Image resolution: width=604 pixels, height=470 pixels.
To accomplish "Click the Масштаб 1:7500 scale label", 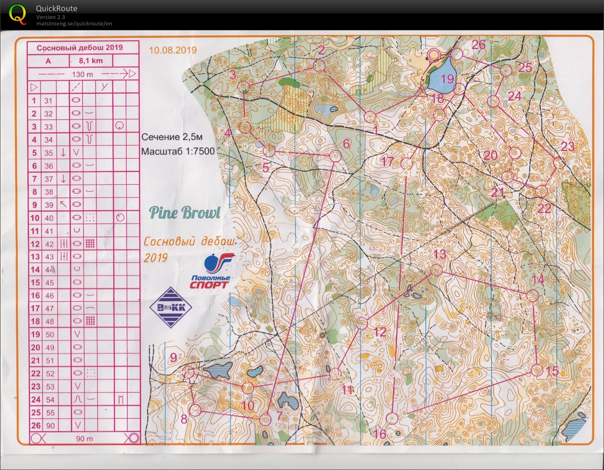I will click(178, 151).
